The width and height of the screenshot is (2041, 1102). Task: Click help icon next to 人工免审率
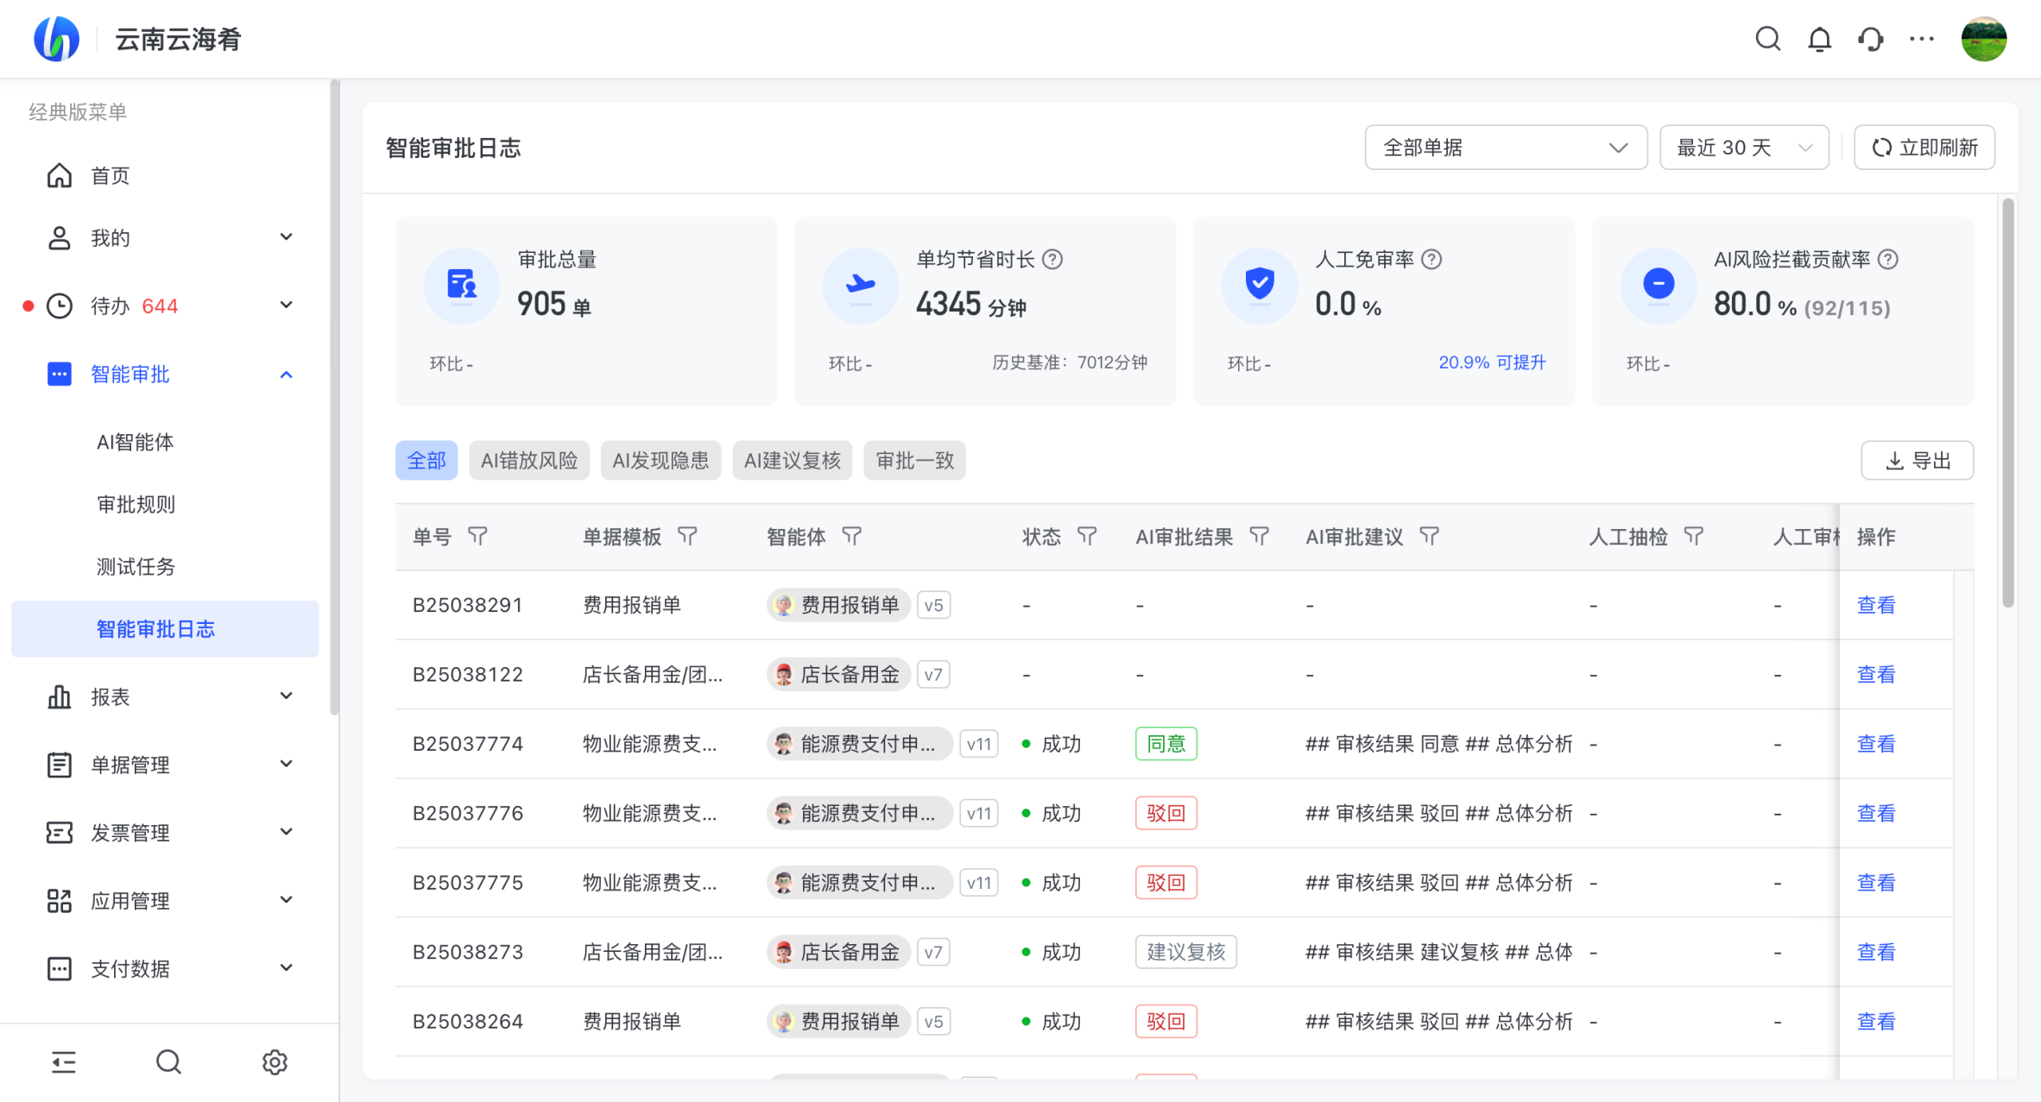coord(1431,259)
